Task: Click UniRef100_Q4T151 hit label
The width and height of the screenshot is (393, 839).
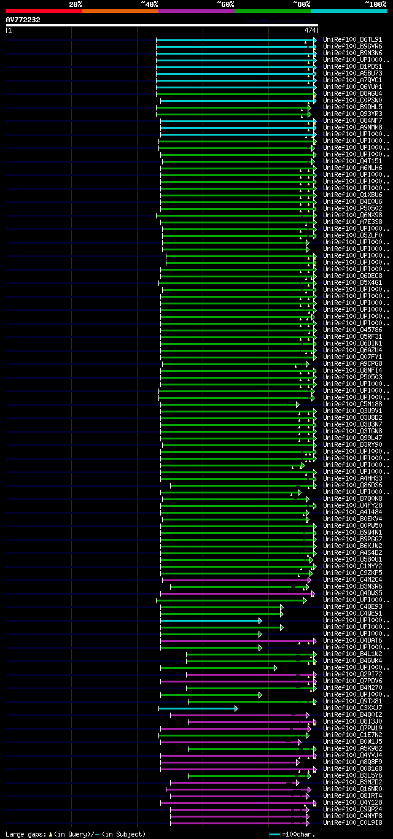Action: click(354, 161)
